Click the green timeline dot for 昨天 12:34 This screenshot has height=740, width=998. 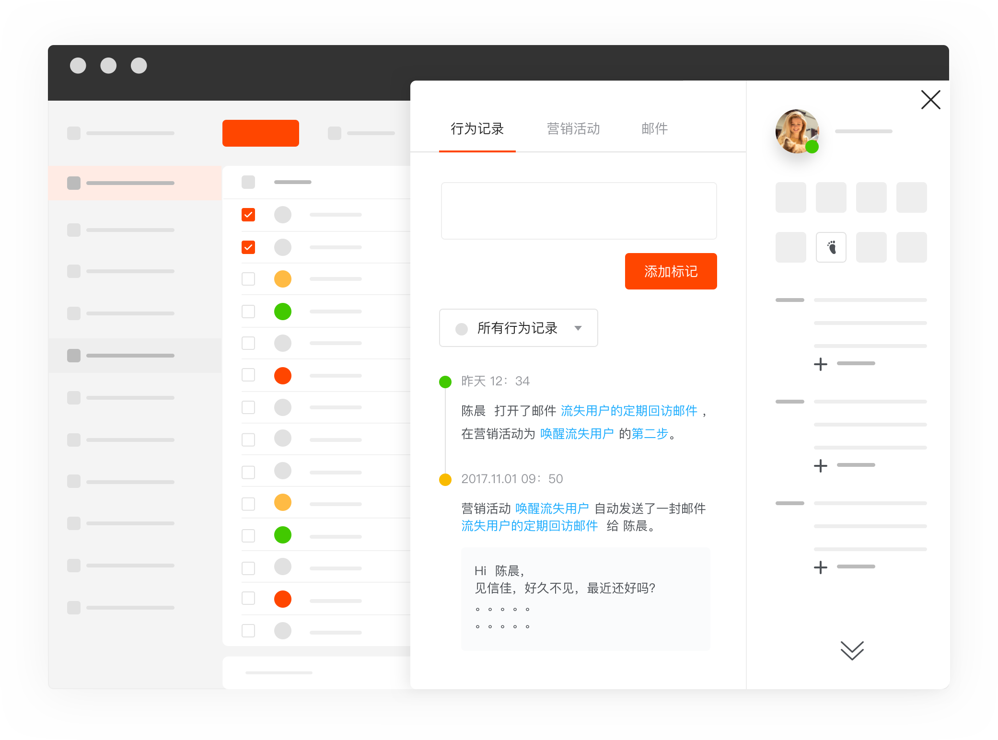(445, 382)
